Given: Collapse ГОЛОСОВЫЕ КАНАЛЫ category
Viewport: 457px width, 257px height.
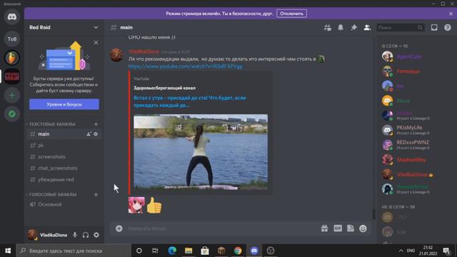Looking at the screenshot, I should click(x=51, y=194).
